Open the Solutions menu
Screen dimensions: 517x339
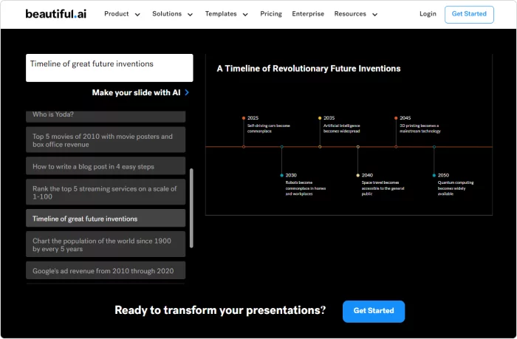pos(167,14)
